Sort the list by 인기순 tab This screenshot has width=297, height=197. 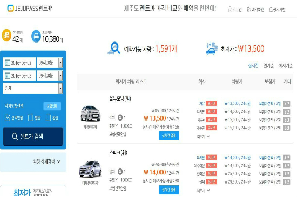268,66
